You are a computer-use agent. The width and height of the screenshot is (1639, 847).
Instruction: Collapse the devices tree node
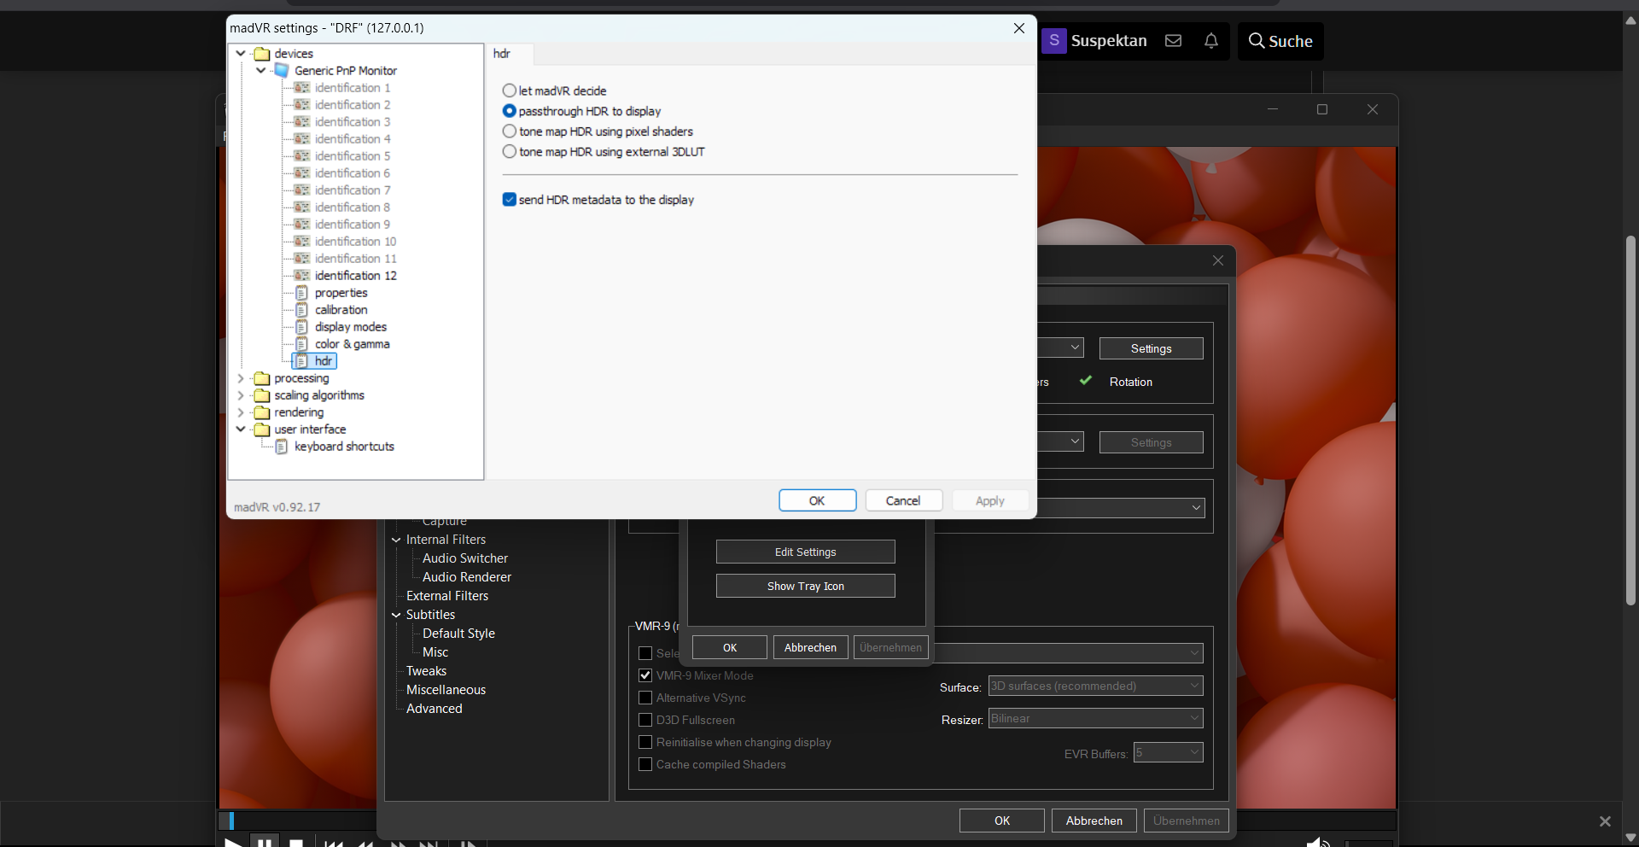tap(242, 54)
